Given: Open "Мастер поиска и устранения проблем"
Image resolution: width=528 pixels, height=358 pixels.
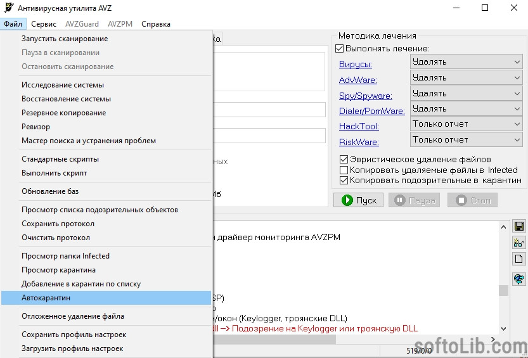Looking at the screenshot, I should point(106,141).
